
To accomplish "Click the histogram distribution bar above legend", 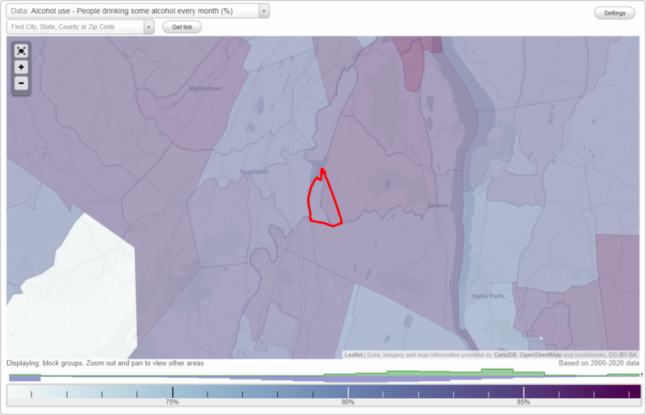I will [x=324, y=375].
